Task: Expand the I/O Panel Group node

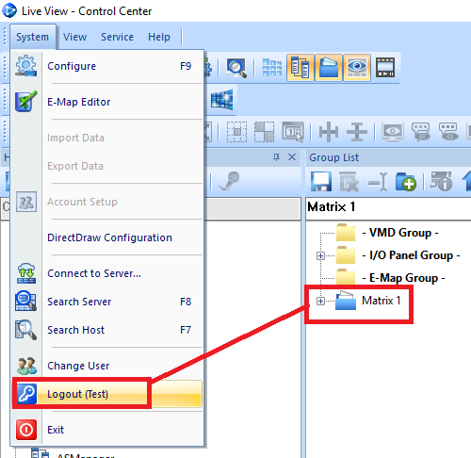Action: (x=320, y=256)
